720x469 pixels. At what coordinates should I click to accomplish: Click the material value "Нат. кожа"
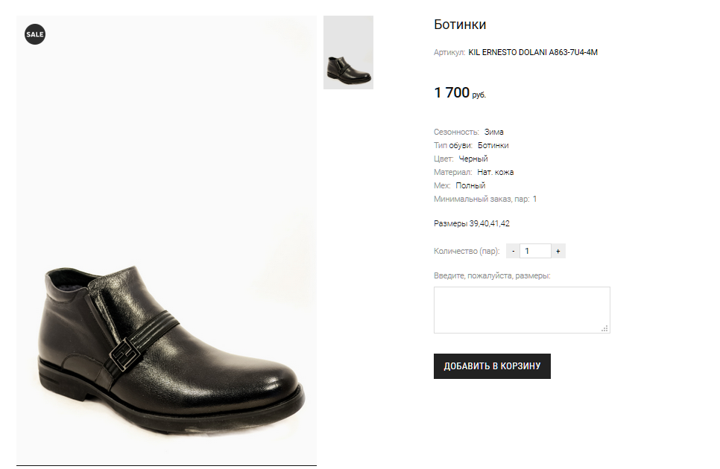[x=495, y=172]
